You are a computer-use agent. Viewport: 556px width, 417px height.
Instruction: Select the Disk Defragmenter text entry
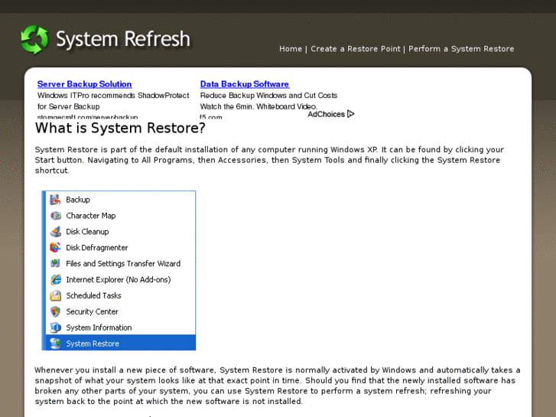pos(97,247)
